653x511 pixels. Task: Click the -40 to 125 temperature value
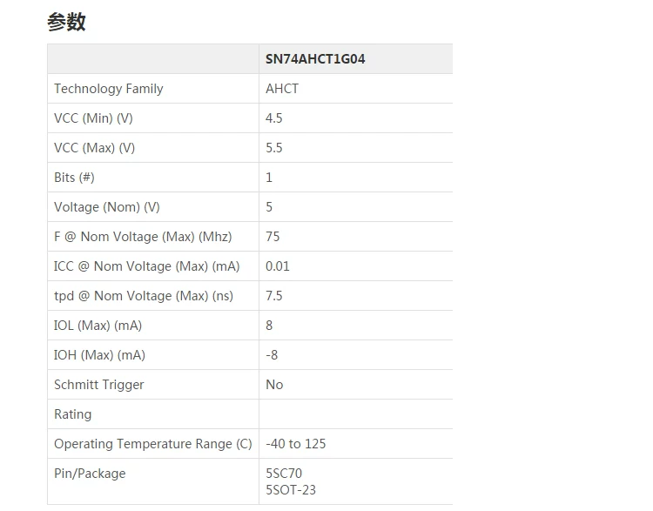click(295, 444)
